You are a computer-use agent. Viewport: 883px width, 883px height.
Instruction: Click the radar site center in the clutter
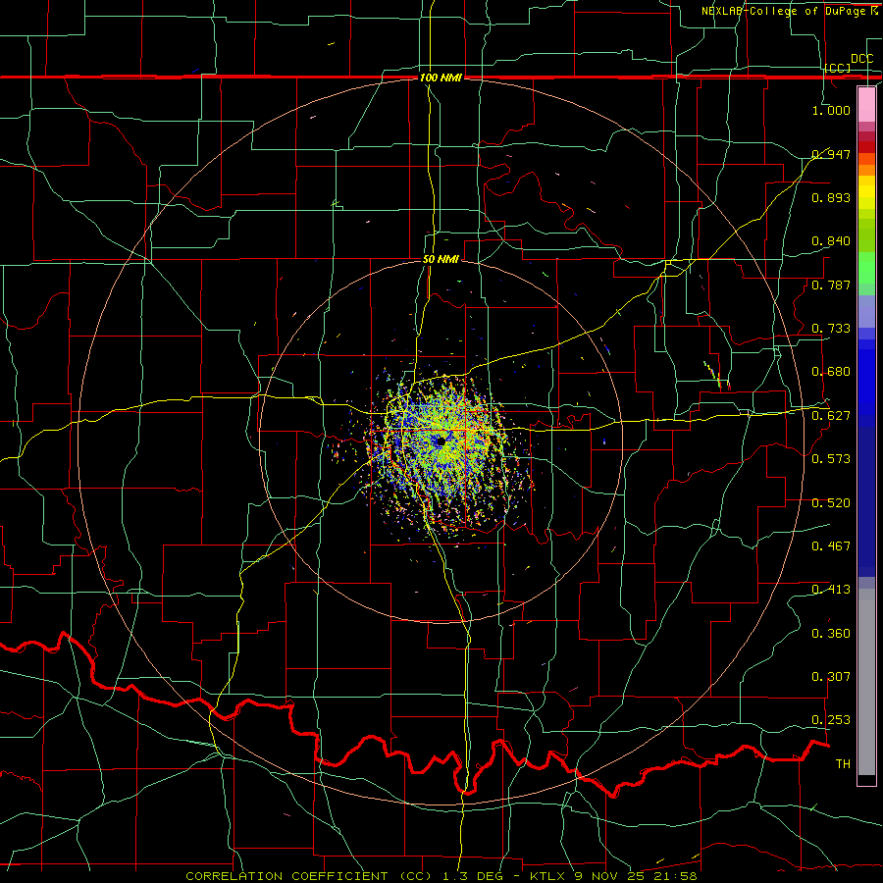tap(441, 441)
